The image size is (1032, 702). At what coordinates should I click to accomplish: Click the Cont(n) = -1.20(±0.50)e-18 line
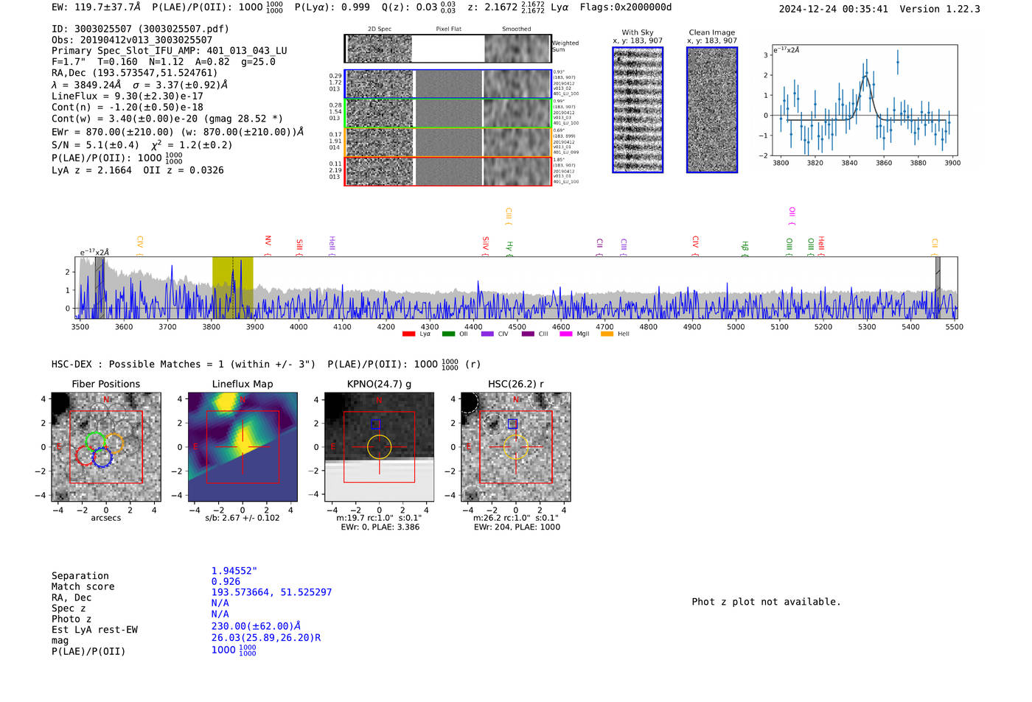[127, 107]
